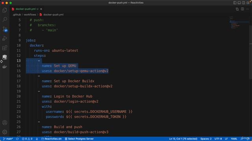Viewport: 252px width, 141px height.
Task: Open the Run and Debug view
Action: coord(5,38)
